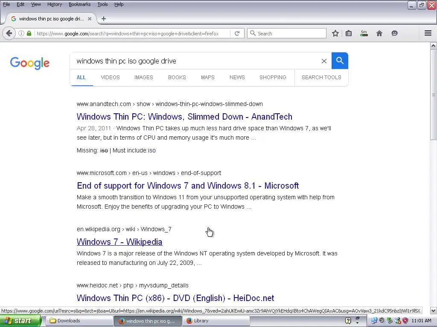Click the smiley face chat icon
Image resolution: width=437 pixels, height=327 pixels.
tap(394, 33)
